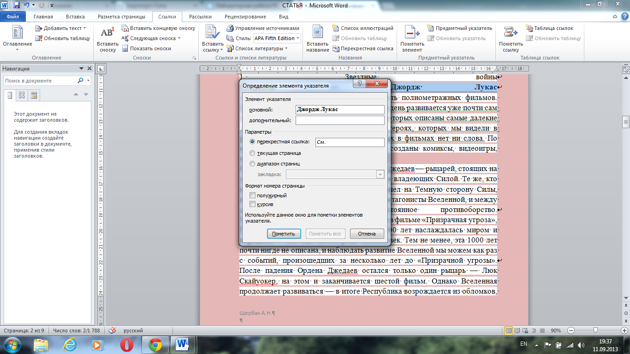
Task: Click Предметный указатель
Action: (460, 28)
